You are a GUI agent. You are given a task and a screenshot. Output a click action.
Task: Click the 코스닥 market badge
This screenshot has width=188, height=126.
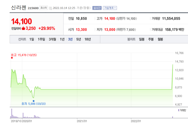[x=44, y=8]
